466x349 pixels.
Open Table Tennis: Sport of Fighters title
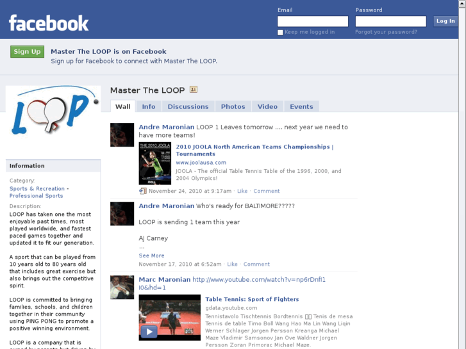[252, 299]
